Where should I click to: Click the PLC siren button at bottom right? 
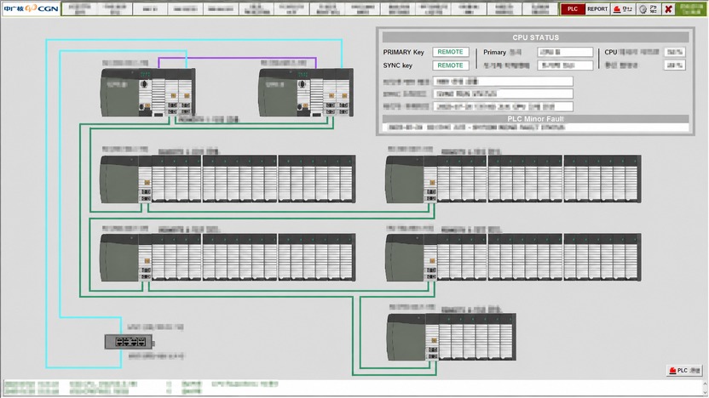684,371
